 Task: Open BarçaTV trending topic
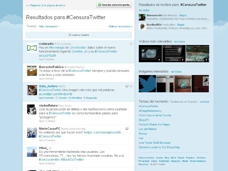pyautogui.click(x=144, y=120)
